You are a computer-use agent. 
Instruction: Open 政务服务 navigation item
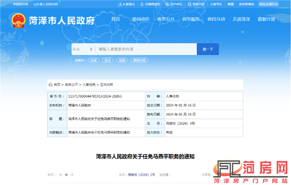[x=191, y=19]
